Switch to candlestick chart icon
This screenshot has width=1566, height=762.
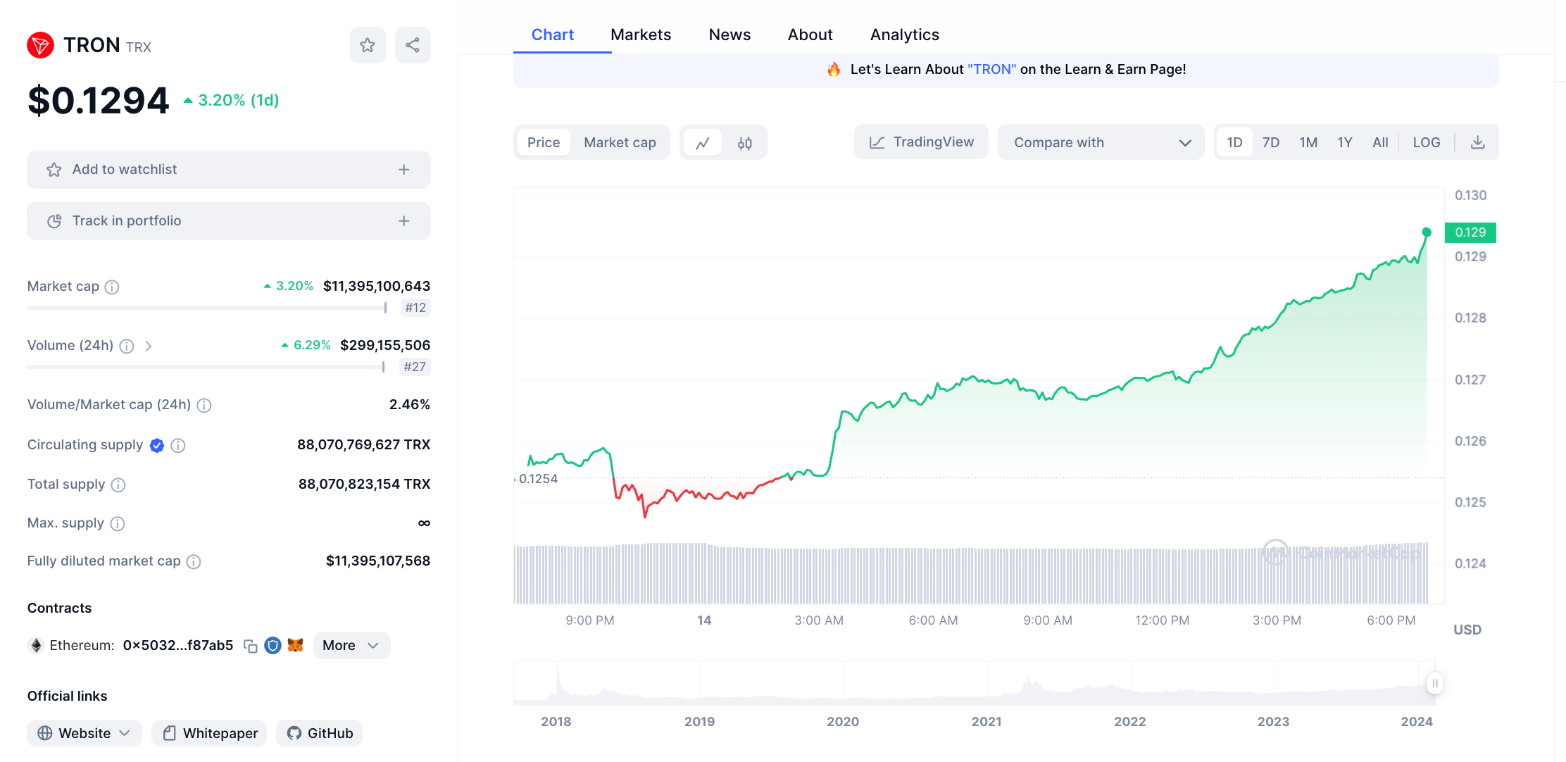click(744, 143)
